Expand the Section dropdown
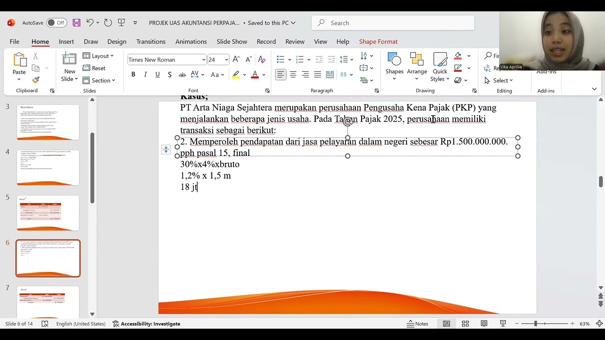 pos(99,80)
